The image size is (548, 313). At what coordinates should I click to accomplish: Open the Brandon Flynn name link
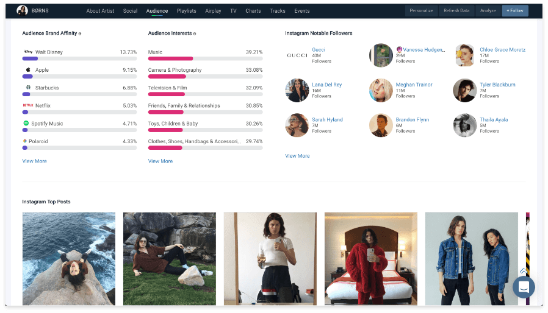tap(412, 119)
